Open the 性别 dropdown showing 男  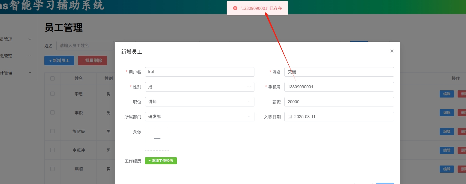199,87
